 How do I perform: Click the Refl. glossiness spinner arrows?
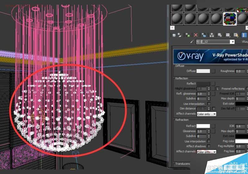tap(209, 94)
